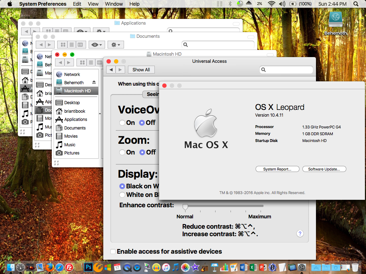Viewport: 366px width, 274px height.
Task: Open the Apple menu
Action: coord(10,4)
